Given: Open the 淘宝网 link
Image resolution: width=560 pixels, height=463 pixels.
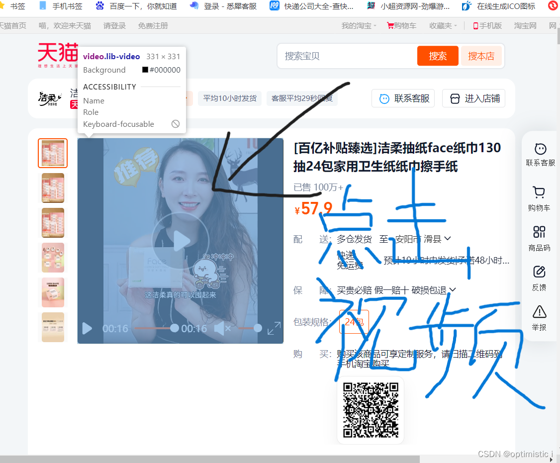Looking at the screenshot, I should (525, 26).
